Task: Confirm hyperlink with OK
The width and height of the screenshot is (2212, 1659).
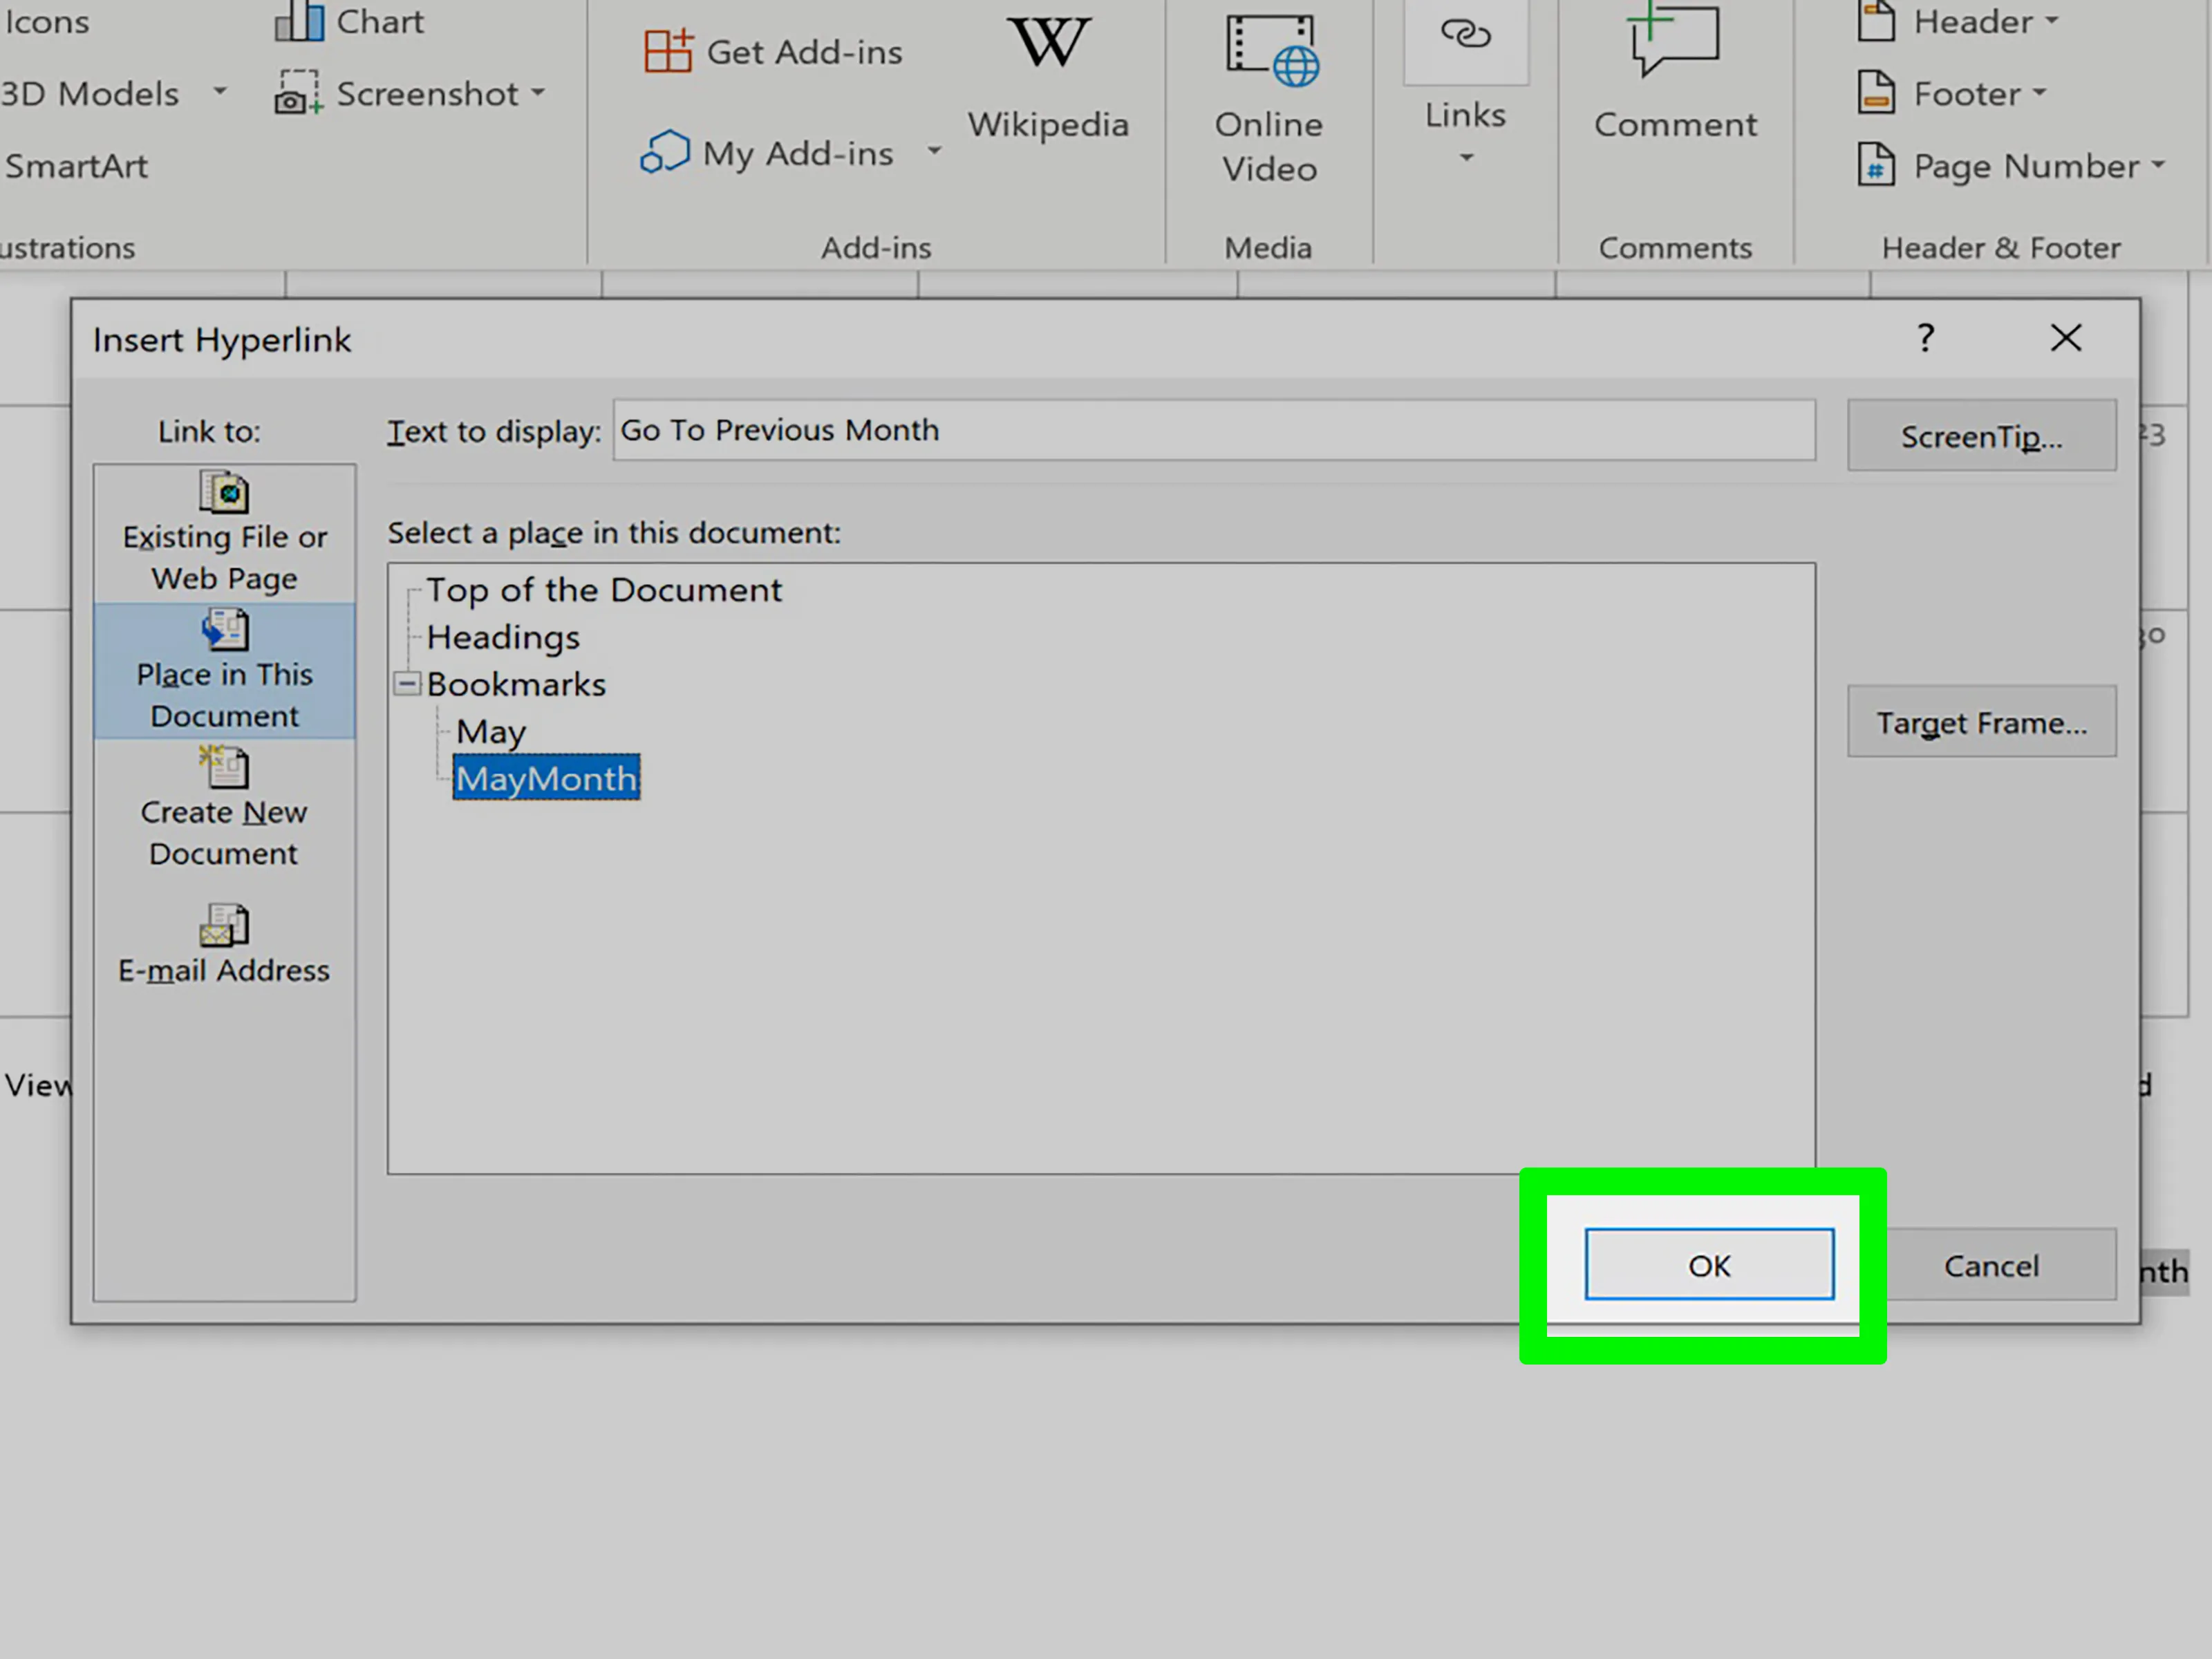Action: click(x=1709, y=1264)
